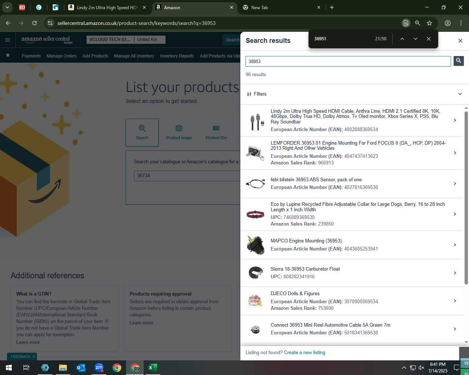Open the Seller Central hamburger menu
The image size is (469, 375).
pos(8,40)
